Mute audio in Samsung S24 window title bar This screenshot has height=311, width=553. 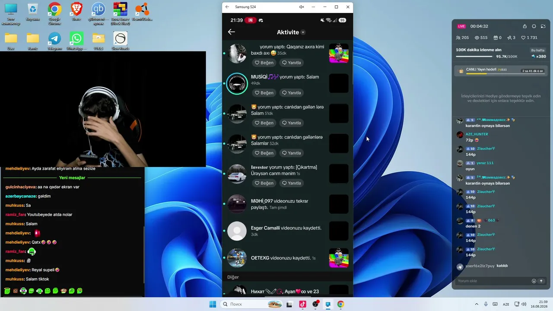302,7
